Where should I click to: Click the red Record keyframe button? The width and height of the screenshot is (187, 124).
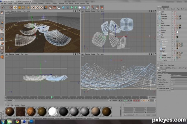pos(134,101)
